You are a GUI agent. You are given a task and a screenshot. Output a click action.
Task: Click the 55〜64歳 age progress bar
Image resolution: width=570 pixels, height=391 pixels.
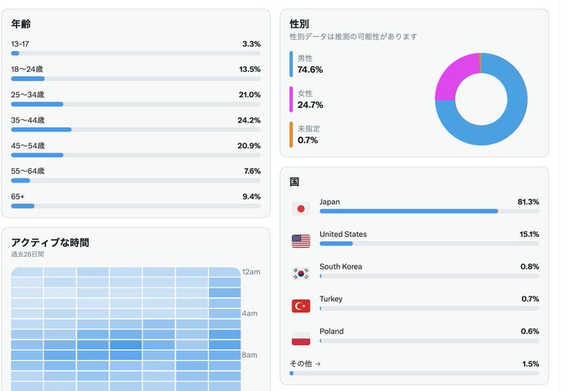136,181
